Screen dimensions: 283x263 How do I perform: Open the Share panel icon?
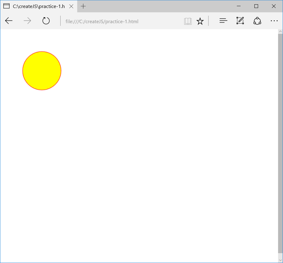(x=257, y=21)
